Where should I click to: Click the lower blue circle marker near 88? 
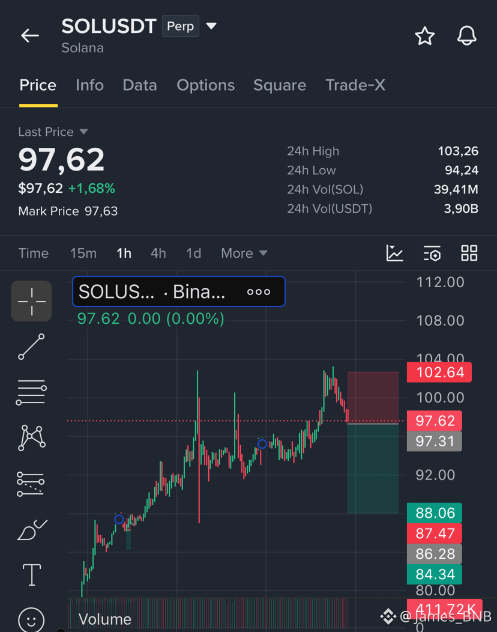(x=119, y=519)
